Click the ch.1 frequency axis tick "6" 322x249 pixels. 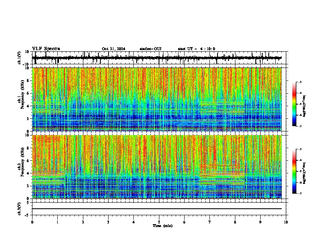pos(28,93)
